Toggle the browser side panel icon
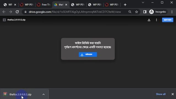 [145, 12]
